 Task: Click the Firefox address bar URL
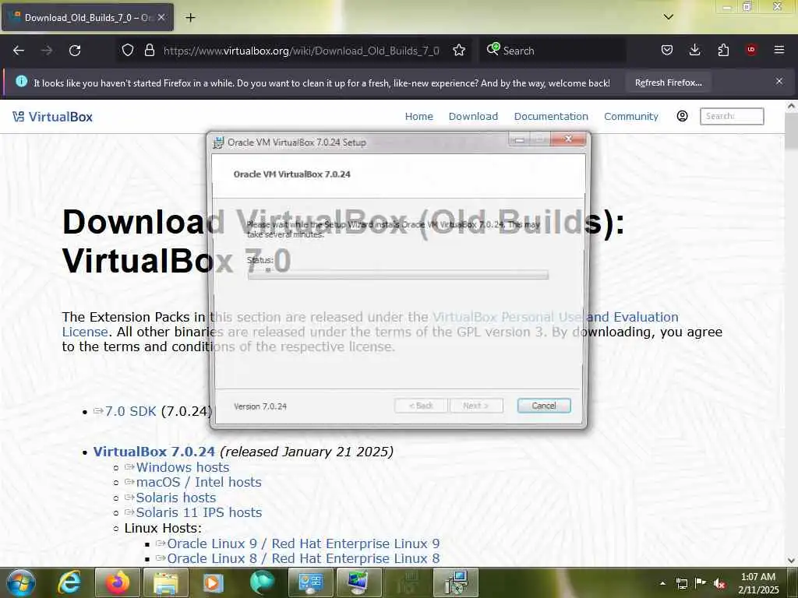(x=301, y=51)
